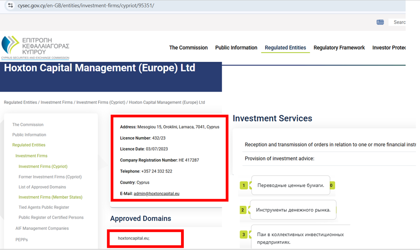This screenshot has height=250, width=420.
Task: Click the hoxtoncapital.eu approved domain text
Action: (x=134, y=238)
